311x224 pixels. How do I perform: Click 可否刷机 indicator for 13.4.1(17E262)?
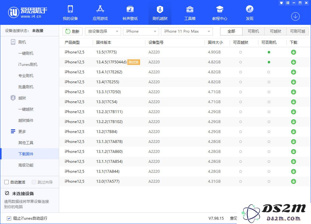(x=269, y=72)
